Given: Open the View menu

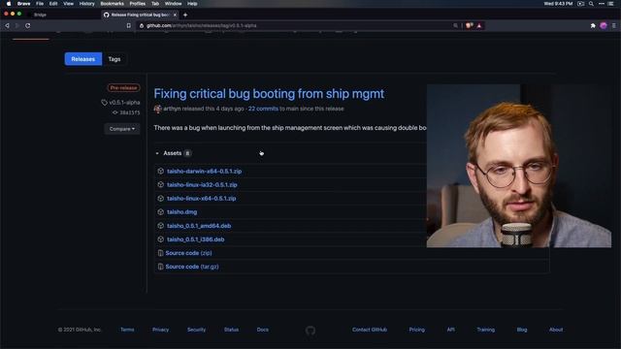Looking at the screenshot, I should 69,4.
